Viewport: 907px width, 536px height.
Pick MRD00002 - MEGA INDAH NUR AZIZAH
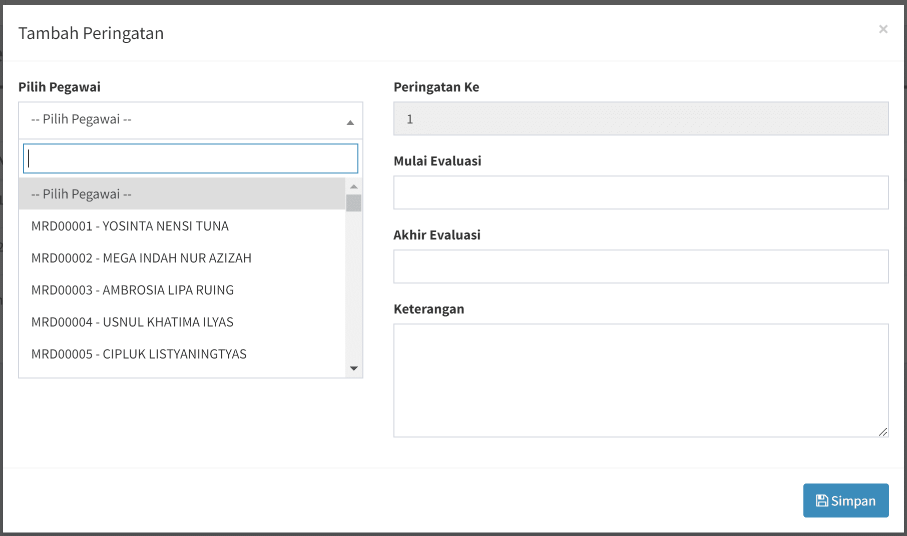pyautogui.click(x=182, y=258)
